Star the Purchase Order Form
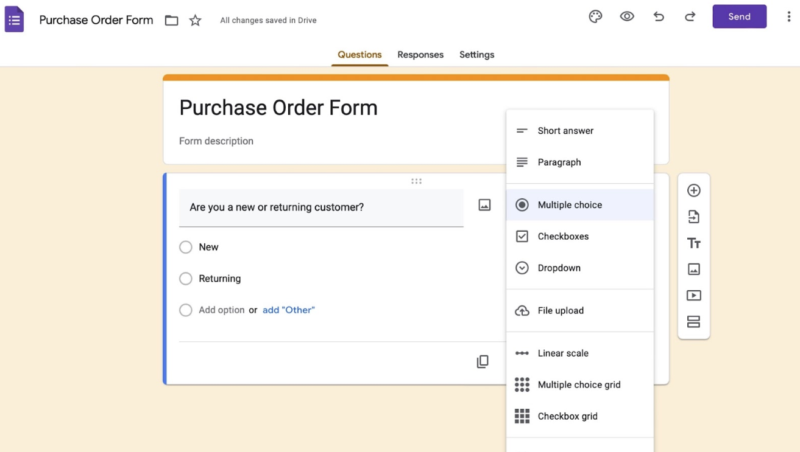This screenshot has width=800, height=452. coord(195,21)
